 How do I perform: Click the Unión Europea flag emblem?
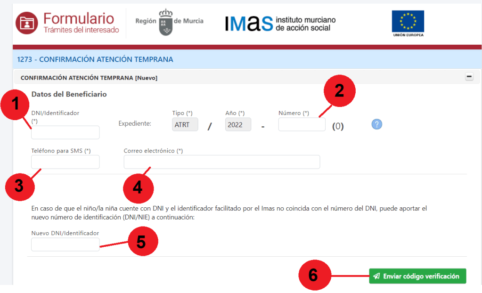408,22
